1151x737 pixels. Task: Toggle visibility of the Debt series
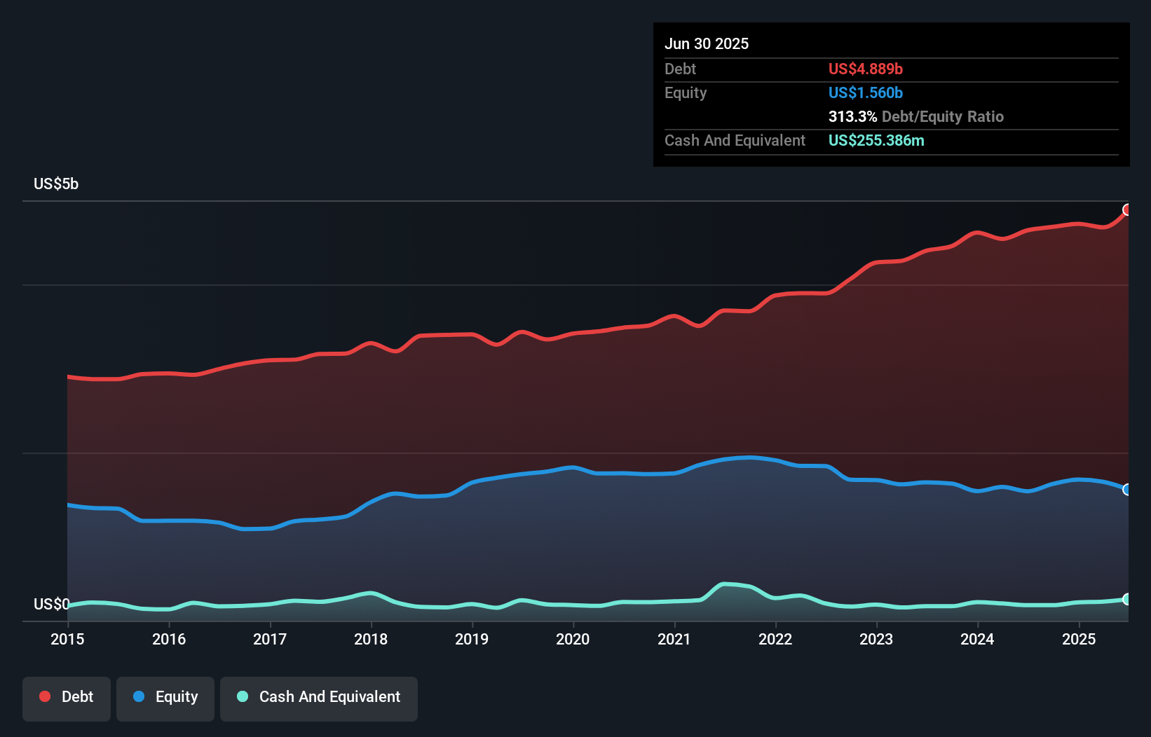[67, 698]
